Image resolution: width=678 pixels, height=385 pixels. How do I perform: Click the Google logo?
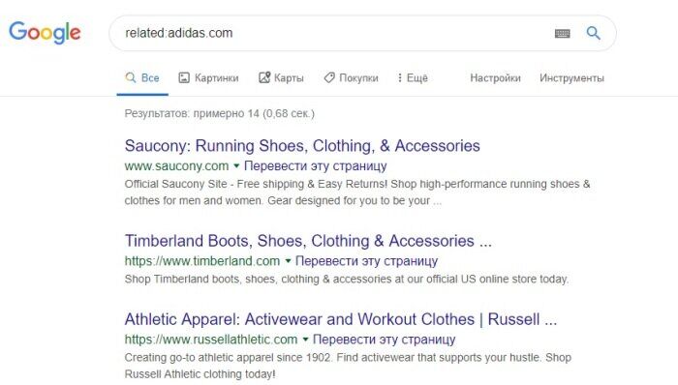click(45, 33)
